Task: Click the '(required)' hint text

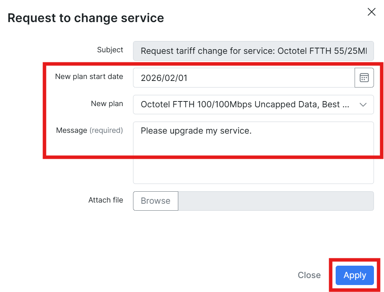Action: [x=106, y=131]
